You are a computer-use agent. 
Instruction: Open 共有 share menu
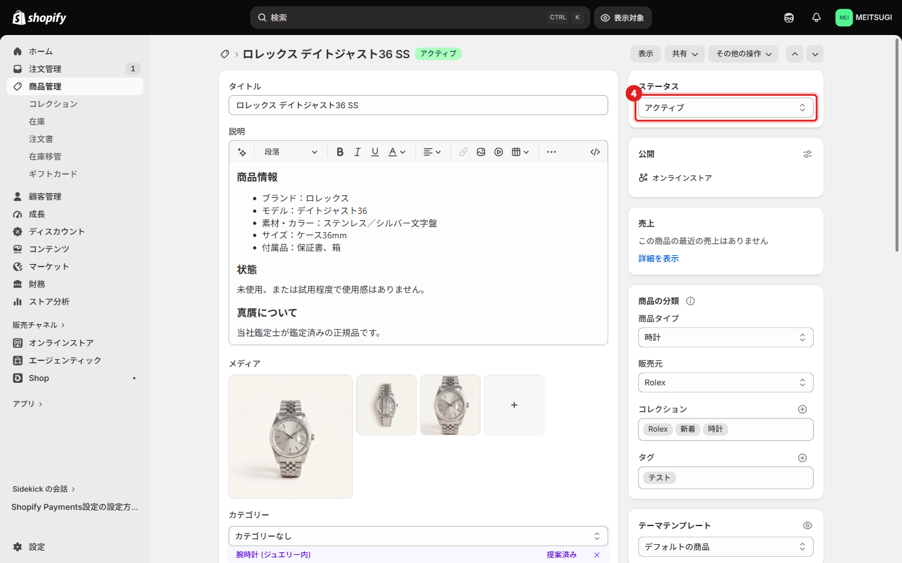685,54
